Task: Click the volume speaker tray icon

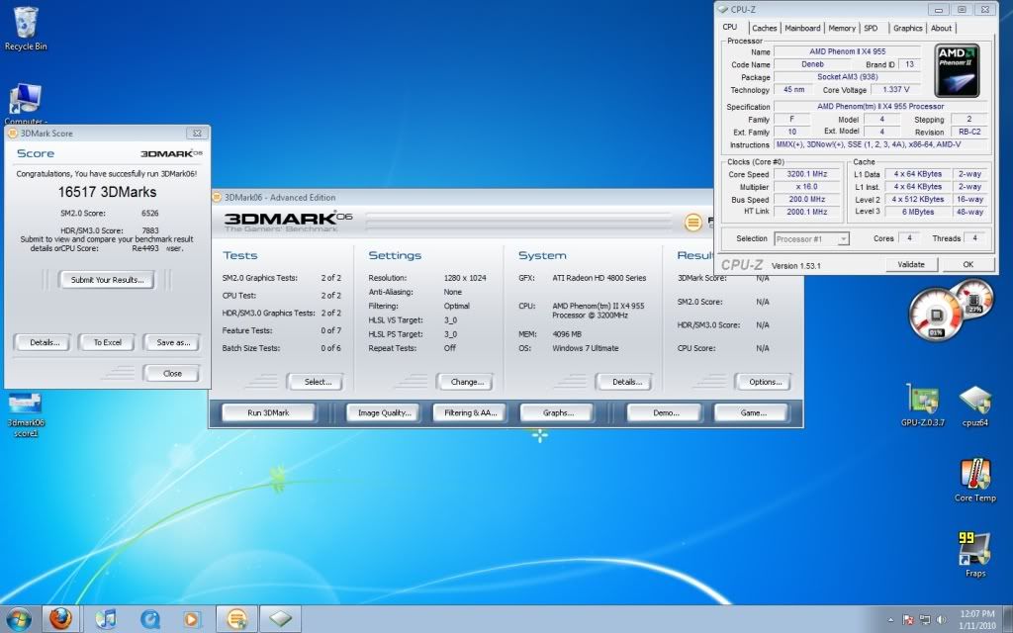Action: 941,620
